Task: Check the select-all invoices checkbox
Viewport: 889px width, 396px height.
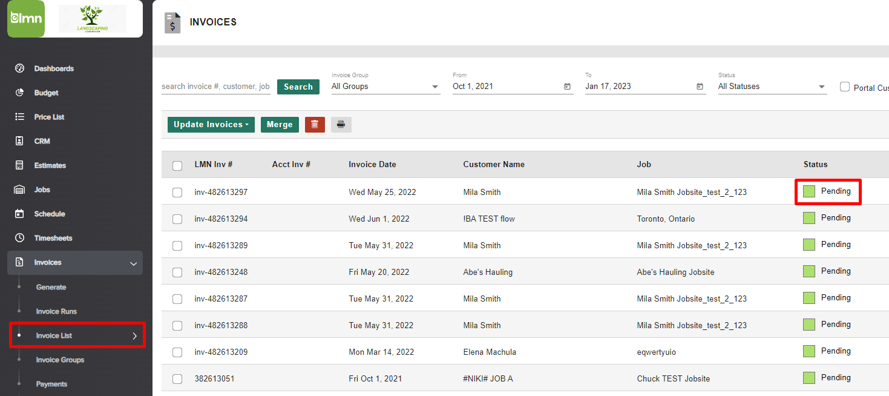Action: [177, 165]
